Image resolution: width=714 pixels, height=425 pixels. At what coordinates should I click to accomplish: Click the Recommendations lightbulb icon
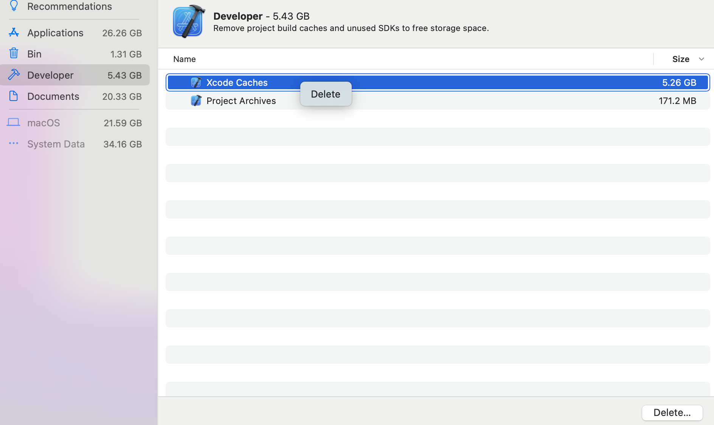(14, 6)
